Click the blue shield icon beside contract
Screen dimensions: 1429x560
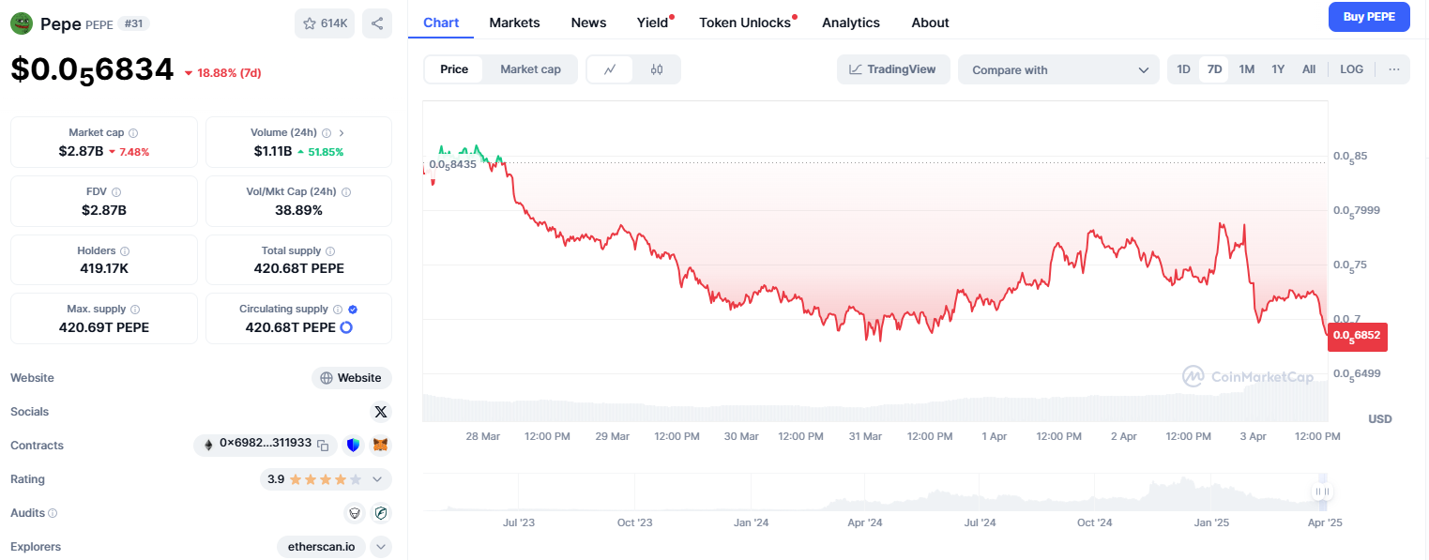[354, 445]
